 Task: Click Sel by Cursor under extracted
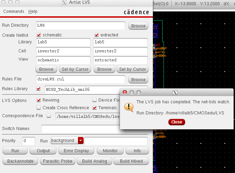pyautogui.click(x=133, y=69)
